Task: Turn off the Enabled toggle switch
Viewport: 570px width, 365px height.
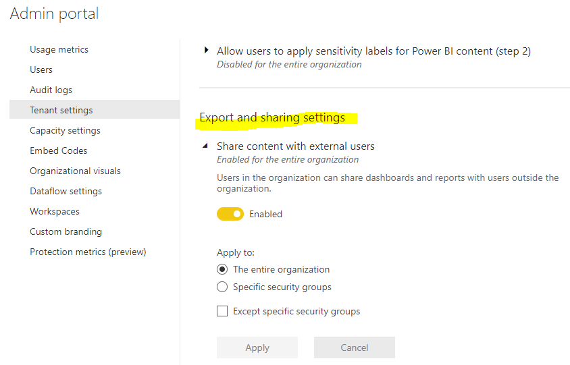Action: coord(230,214)
